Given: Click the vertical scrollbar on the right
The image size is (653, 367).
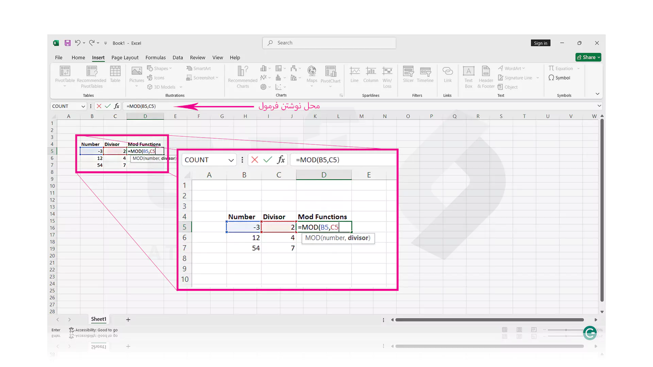Looking at the screenshot, I should point(602,210).
